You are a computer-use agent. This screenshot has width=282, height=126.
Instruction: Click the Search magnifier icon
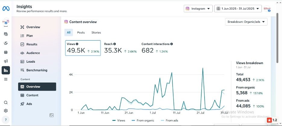pyautogui.click(x=6, y=103)
